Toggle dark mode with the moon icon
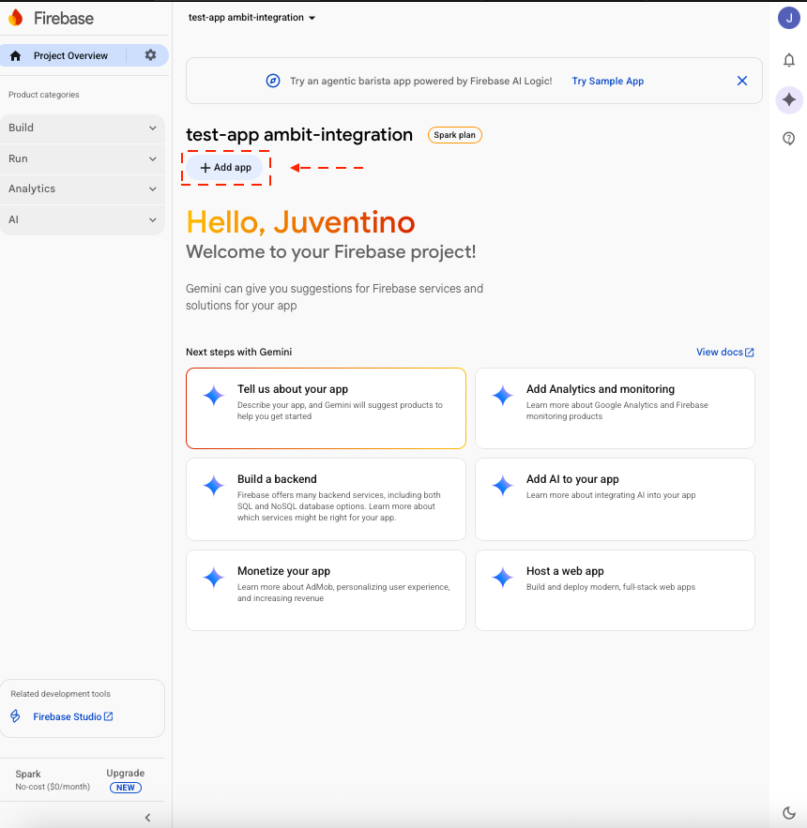807x828 pixels. tap(789, 812)
